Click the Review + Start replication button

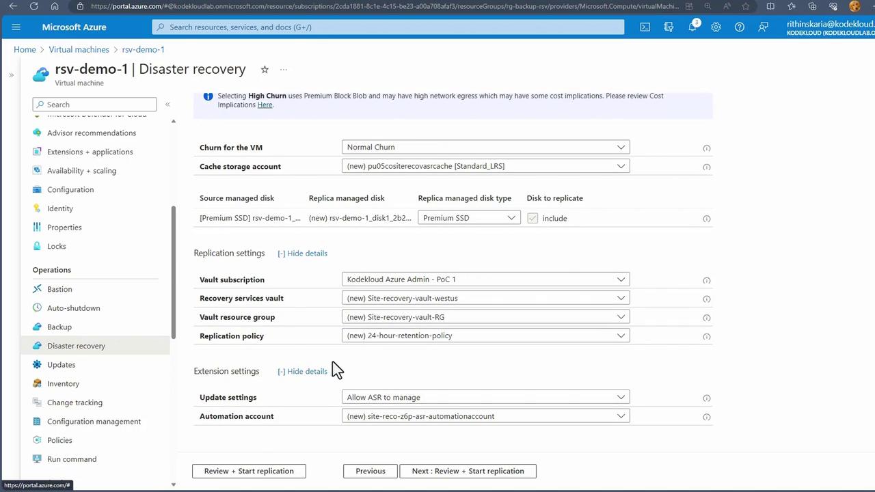(x=249, y=471)
